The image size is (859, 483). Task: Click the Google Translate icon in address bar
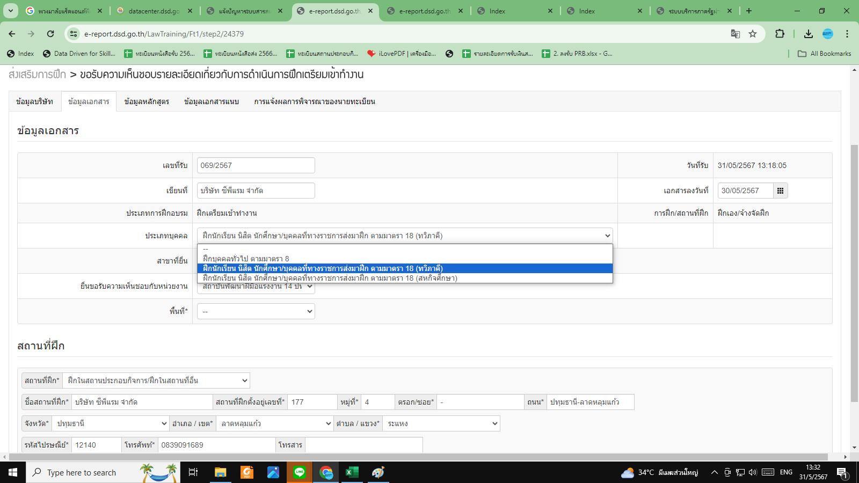pos(735,34)
